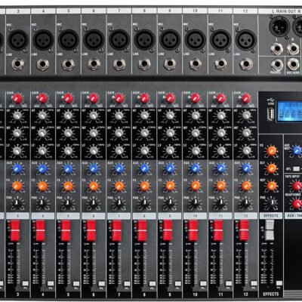This screenshot has height=302, width=302.
Task: Turn the channel 10 blue AUX knob
Action: 196,168
